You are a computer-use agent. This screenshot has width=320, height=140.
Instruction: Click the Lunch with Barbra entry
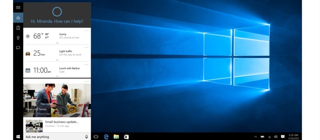point(69,68)
